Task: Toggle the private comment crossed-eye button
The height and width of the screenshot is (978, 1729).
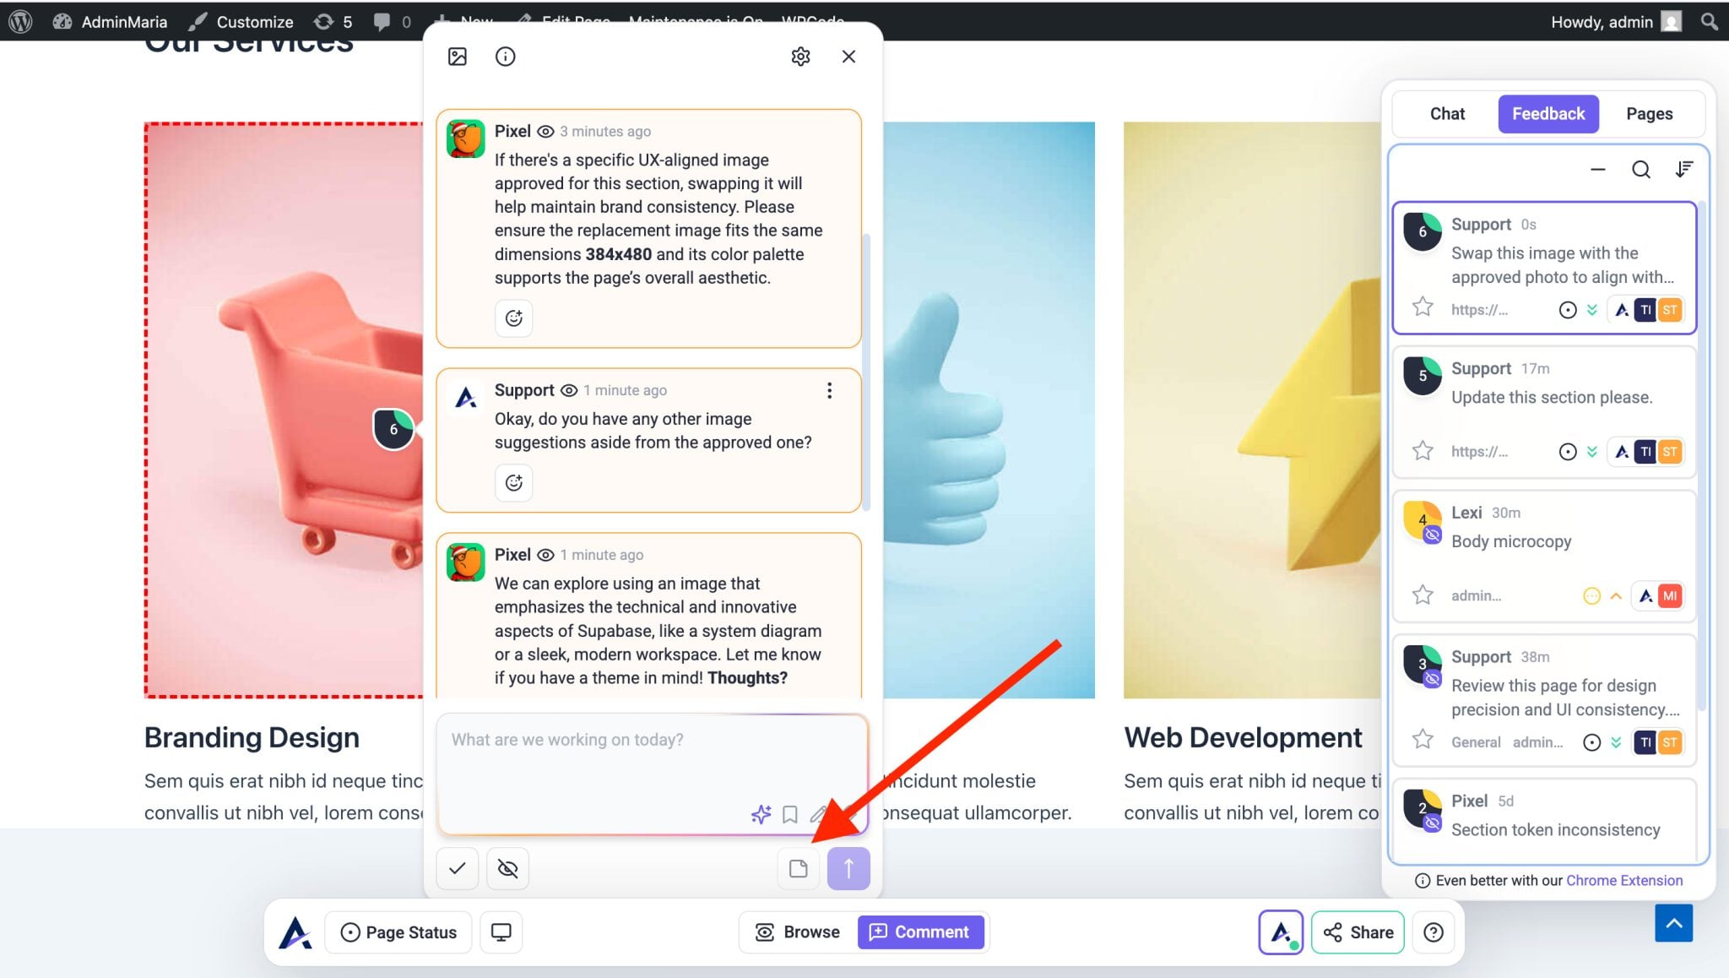Action: click(507, 868)
